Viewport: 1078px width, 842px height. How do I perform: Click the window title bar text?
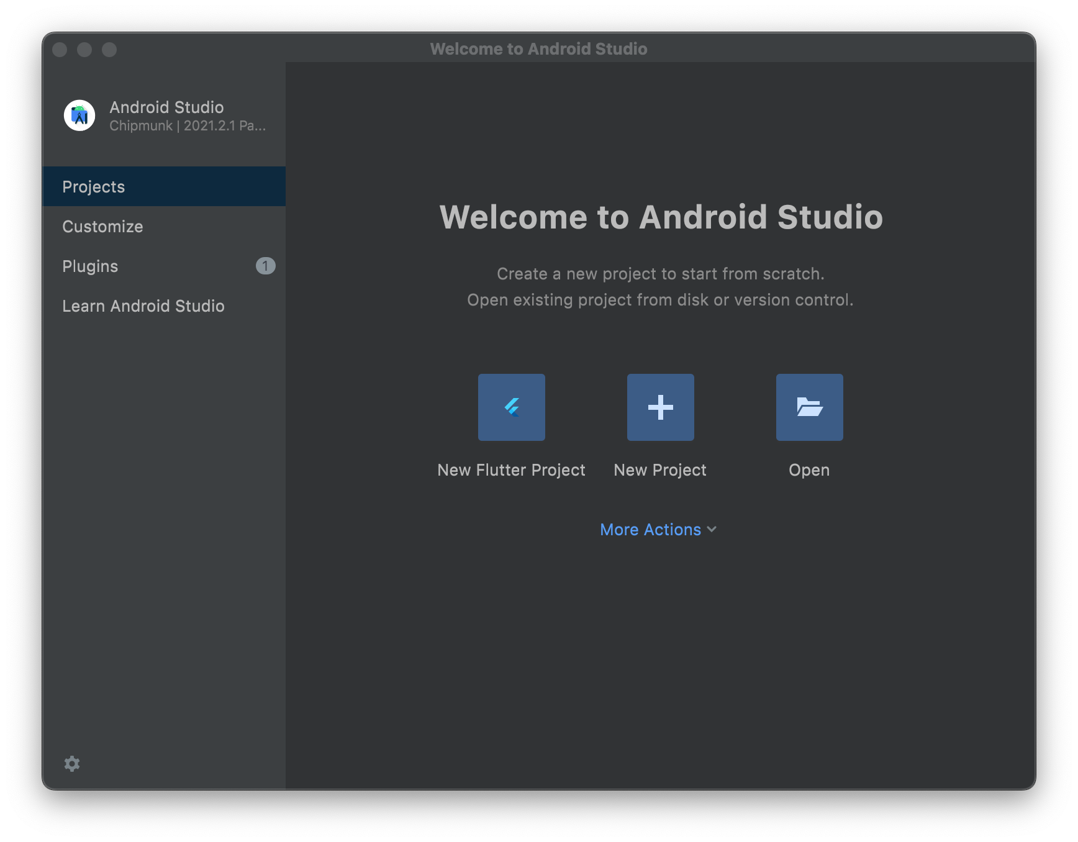(x=538, y=48)
